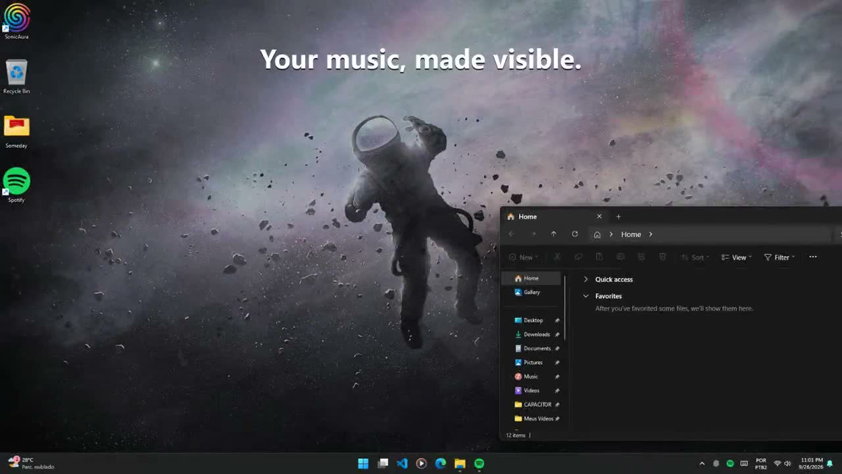Click the Up arrow in File Explorer
The image size is (842, 474).
[x=553, y=234]
